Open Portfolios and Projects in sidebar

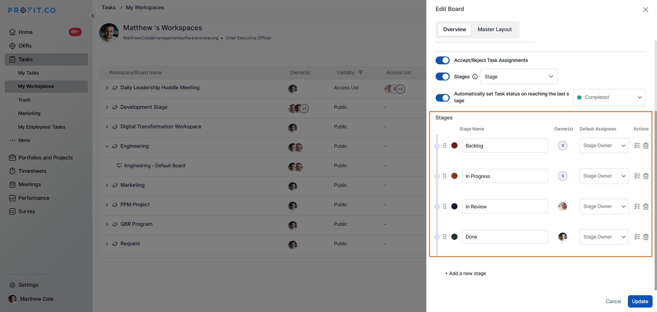45,158
